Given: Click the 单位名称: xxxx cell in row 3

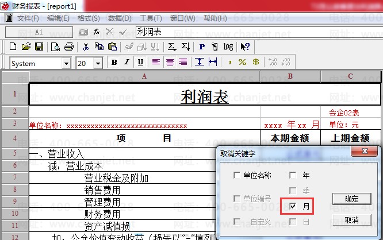Looking at the screenshot, I should point(144,124).
